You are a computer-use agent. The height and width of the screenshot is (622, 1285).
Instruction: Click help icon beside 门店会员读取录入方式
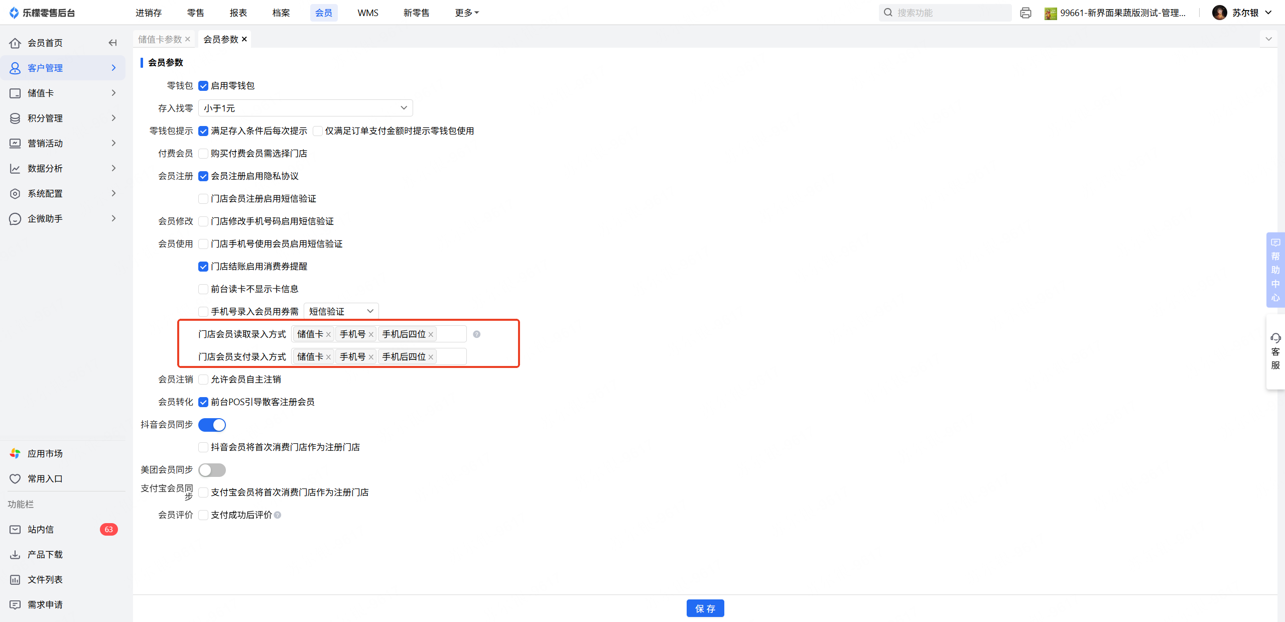coord(476,334)
